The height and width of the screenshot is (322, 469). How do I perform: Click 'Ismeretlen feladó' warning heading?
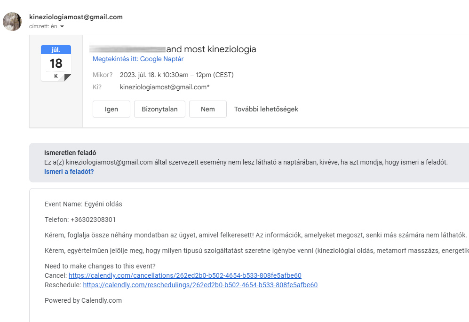[x=70, y=153]
